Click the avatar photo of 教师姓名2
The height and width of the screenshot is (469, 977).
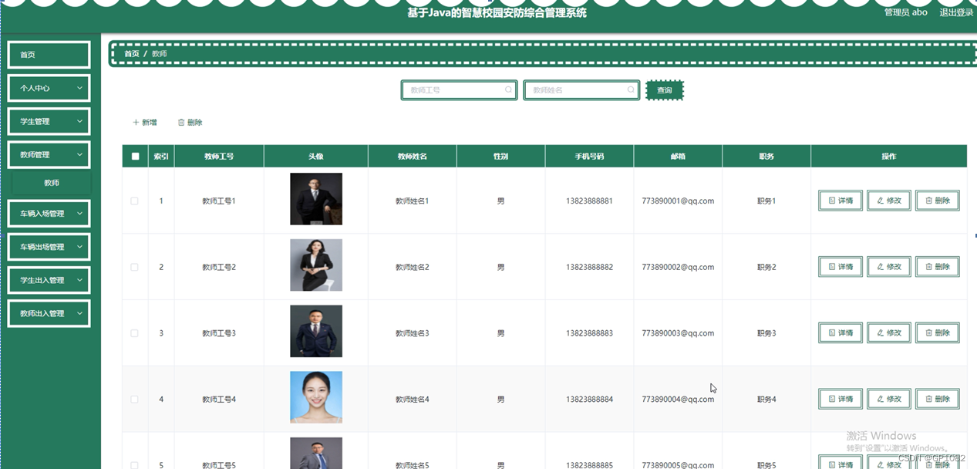click(x=316, y=265)
